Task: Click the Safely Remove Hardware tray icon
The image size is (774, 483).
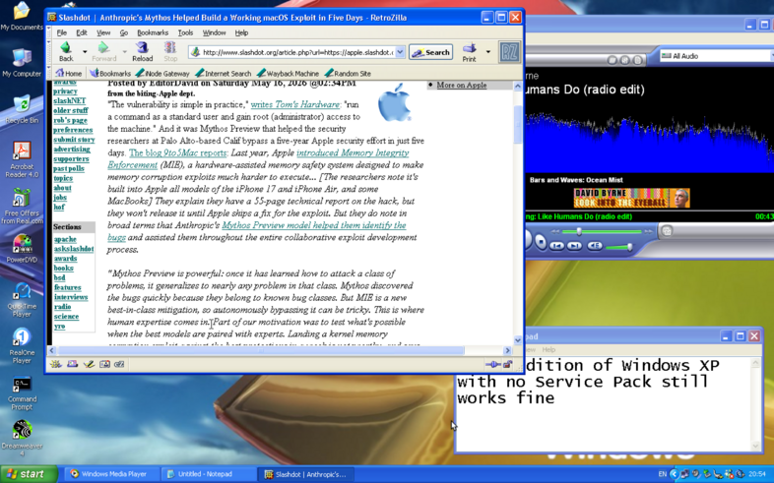Action: 707,474
